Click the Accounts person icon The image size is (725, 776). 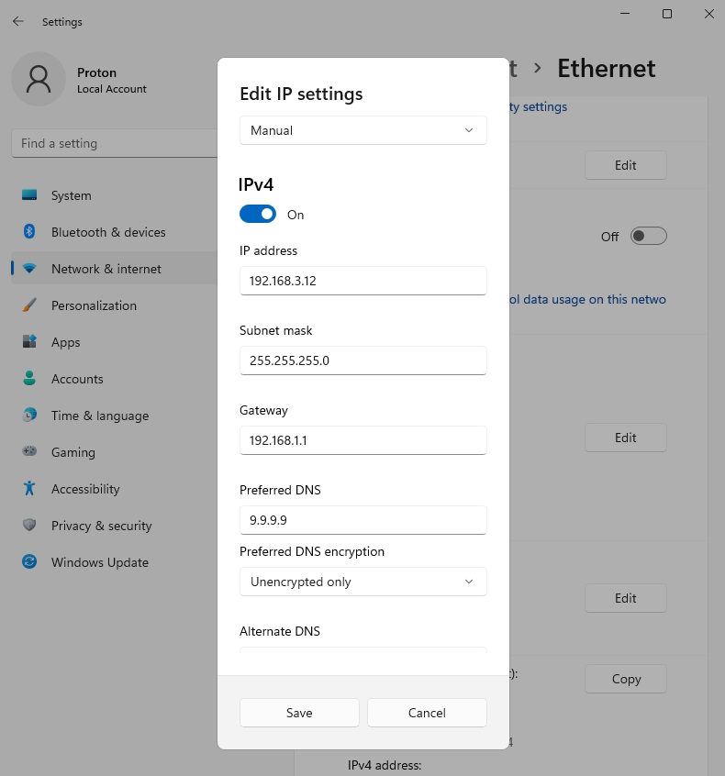[x=29, y=379]
